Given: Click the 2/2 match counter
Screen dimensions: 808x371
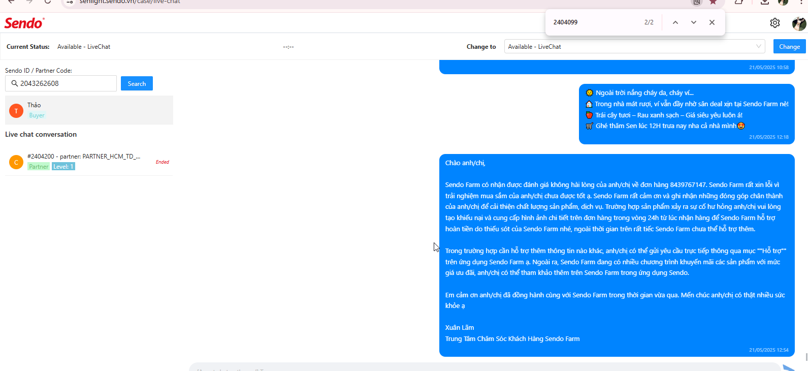Looking at the screenshot, I should [649, 22].
